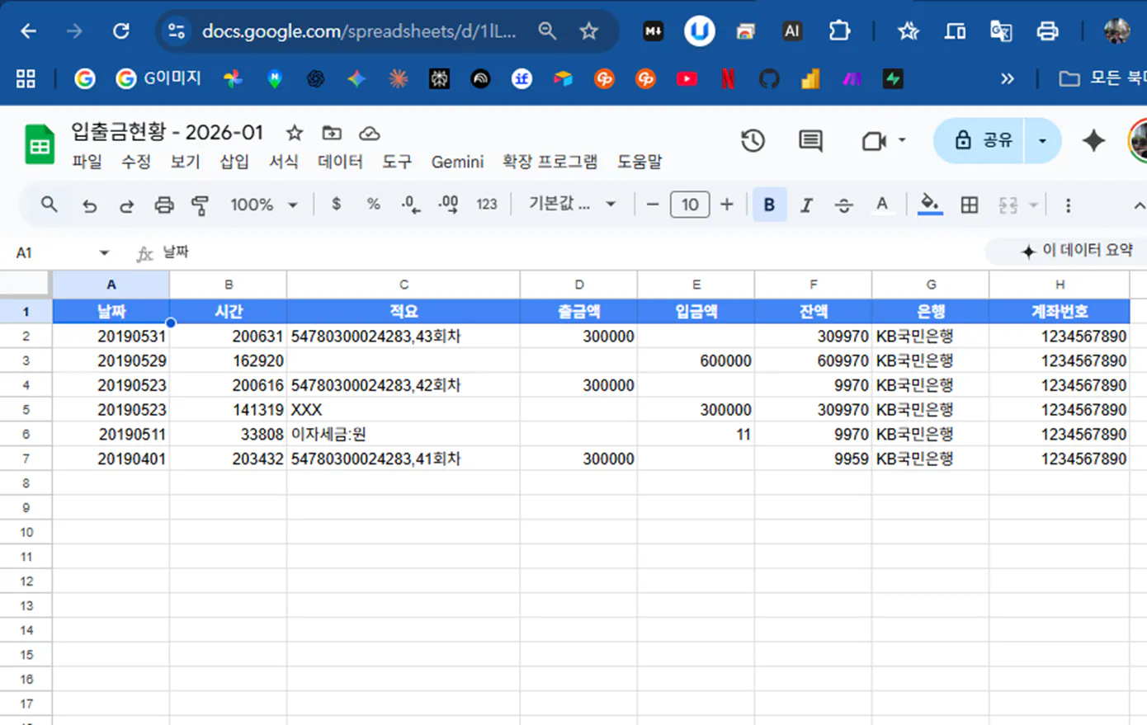Toggle italic formatting on

pyautogui.click(x=806, y=205)
